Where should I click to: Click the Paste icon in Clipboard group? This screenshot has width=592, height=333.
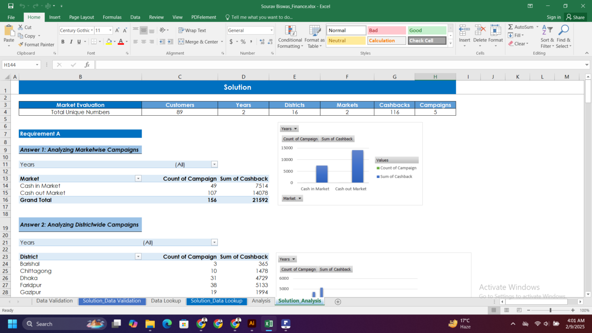click(x=9, y=31)
